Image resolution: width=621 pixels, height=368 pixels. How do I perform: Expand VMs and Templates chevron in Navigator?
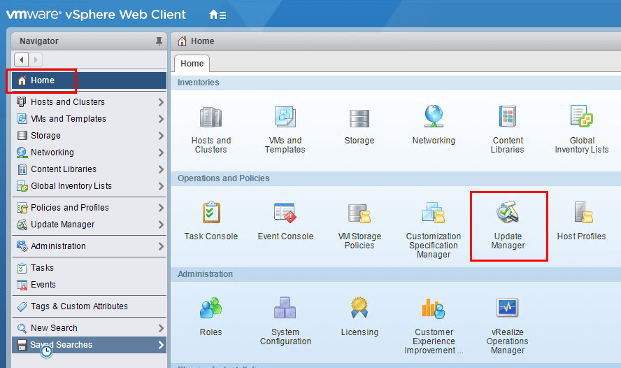[x=161, y=119]
